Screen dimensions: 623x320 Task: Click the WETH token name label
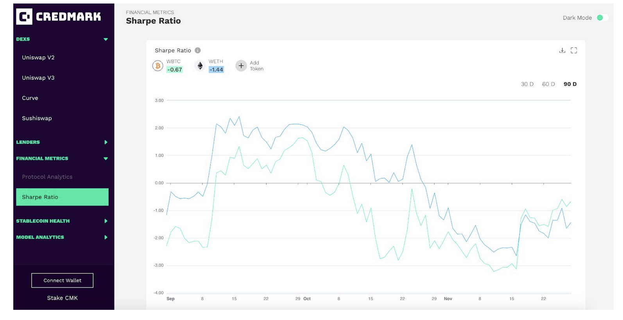coord(216,61)
